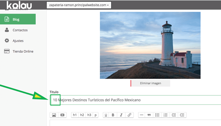The width and height of the screenshot is (221, 126).
Task: Click the Tienda Online credit card icon
Action: (7, 51)
